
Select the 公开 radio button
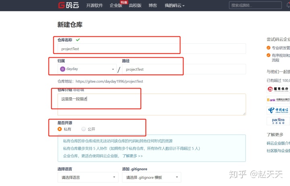tap(84, 129)
